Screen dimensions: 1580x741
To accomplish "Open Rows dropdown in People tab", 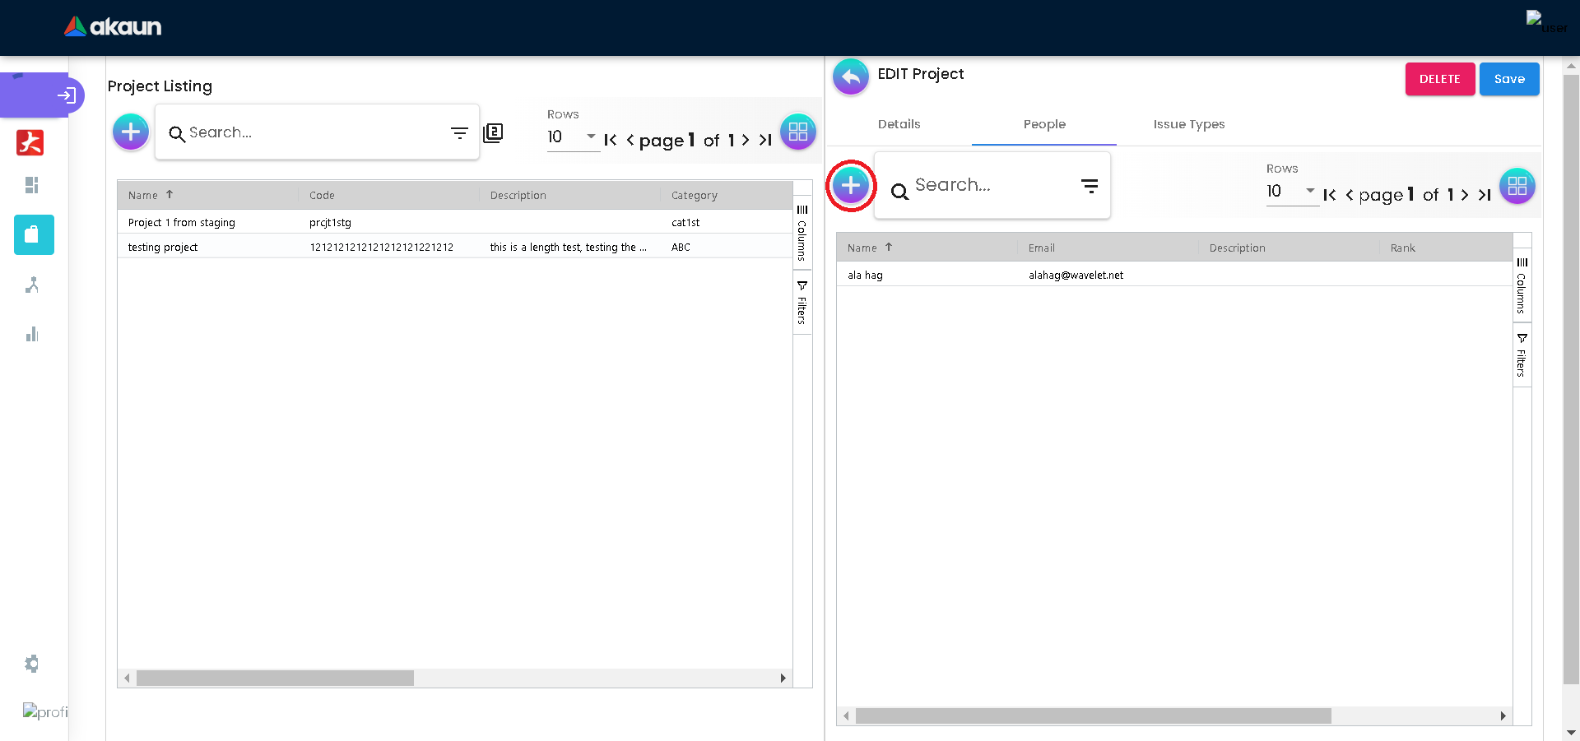I will tap(1291, 192).
